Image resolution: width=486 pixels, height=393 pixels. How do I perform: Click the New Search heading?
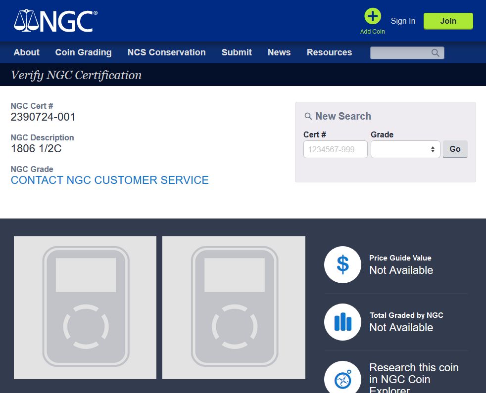[x=343, y=116]
